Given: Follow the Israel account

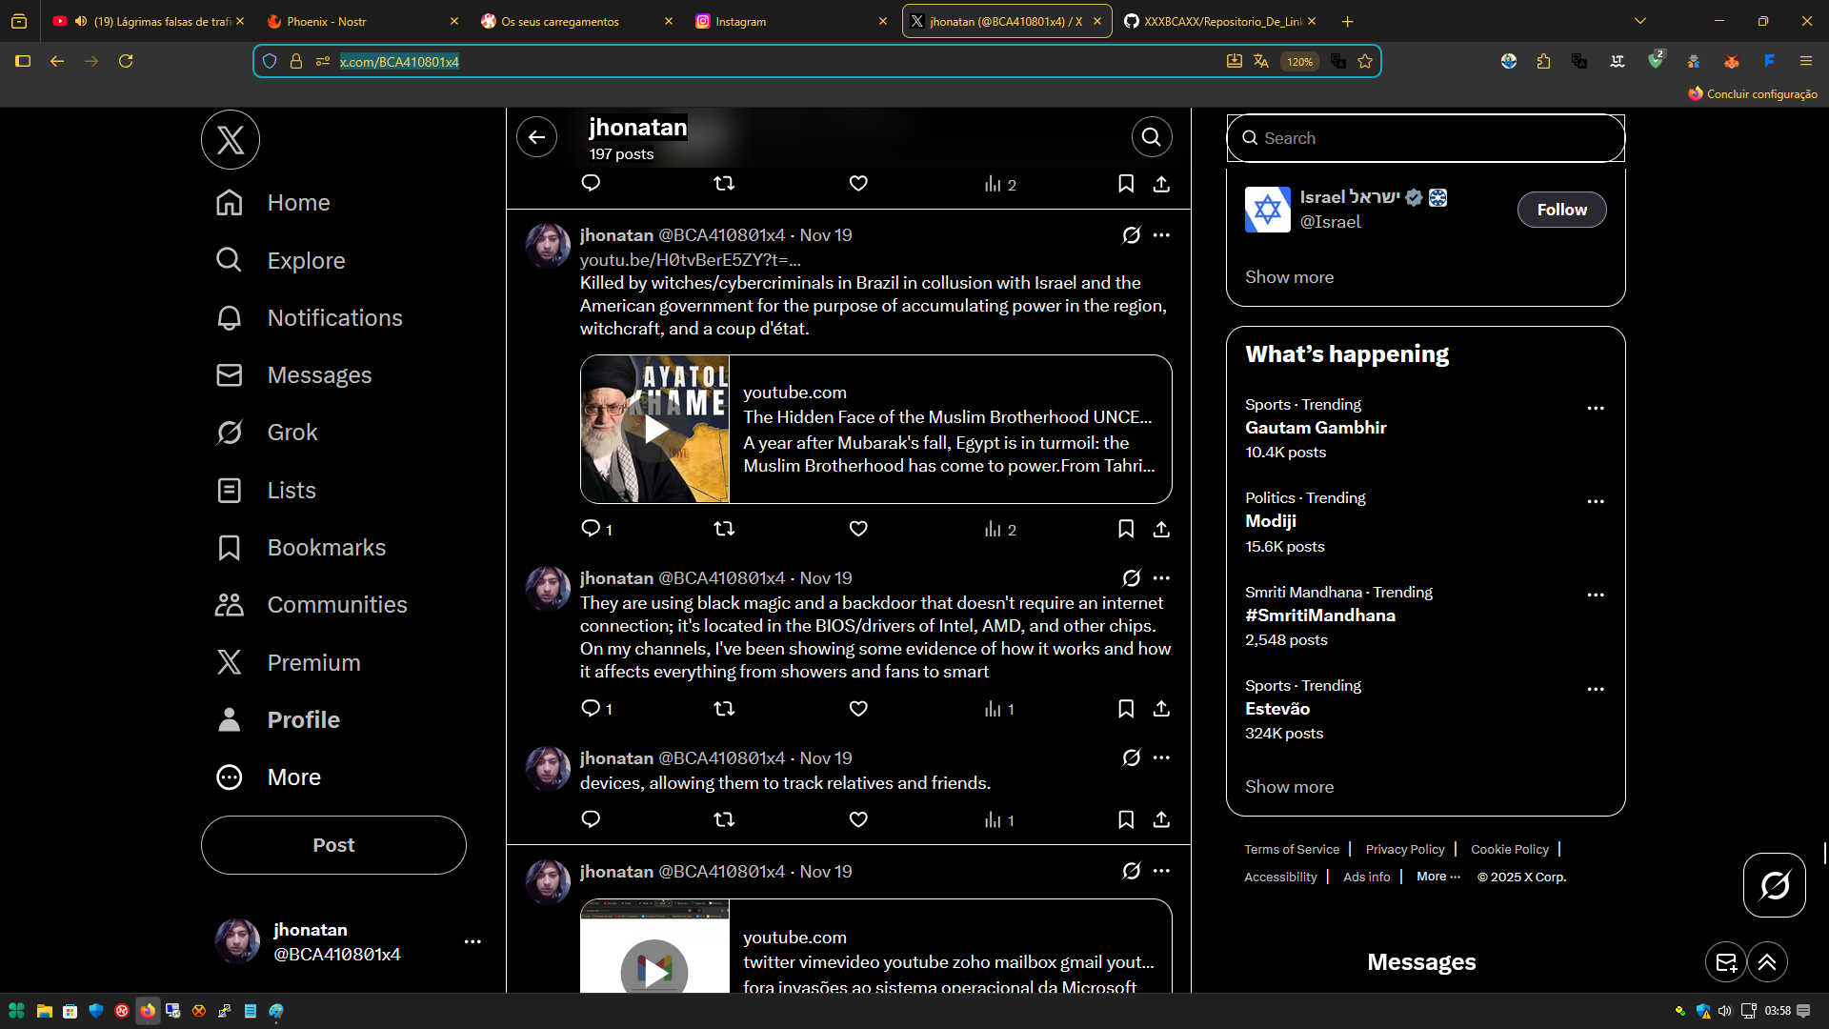Looking at the screenshot, I should coord(1561,210).
